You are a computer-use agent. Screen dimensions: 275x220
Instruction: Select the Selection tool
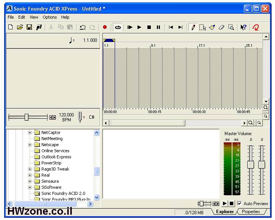tap(202, 27)
